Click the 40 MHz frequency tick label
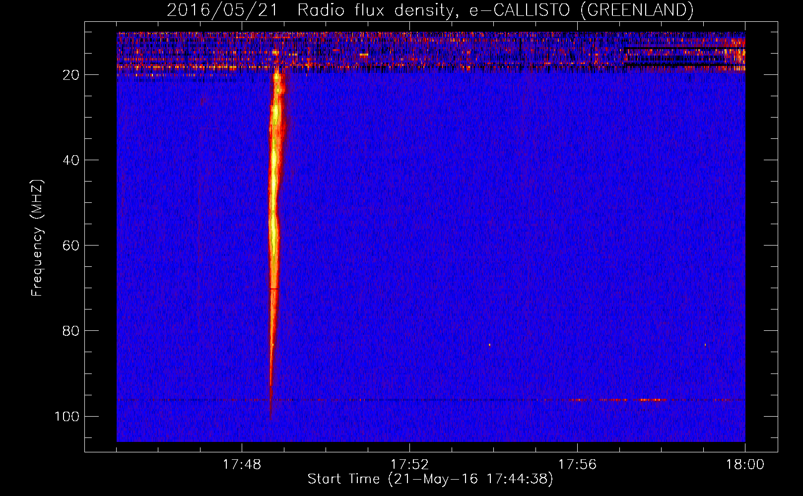The image size is (803, 496). pos(71,160)
